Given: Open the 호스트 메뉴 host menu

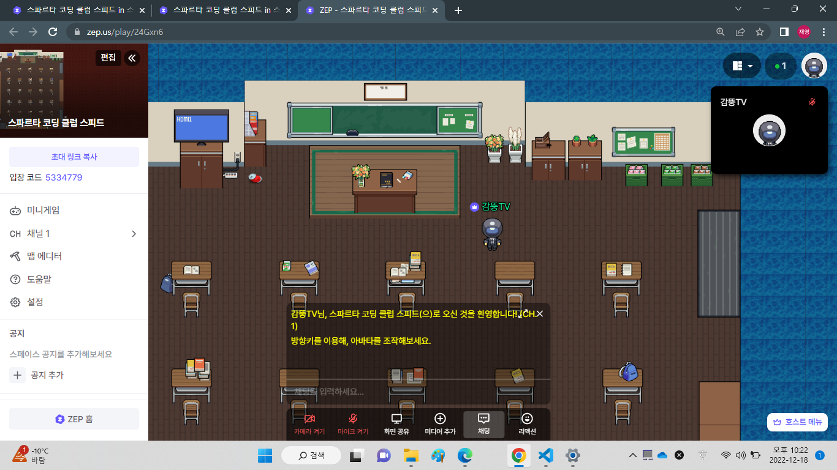Looking at the screenshot, I should coord(797,422).
